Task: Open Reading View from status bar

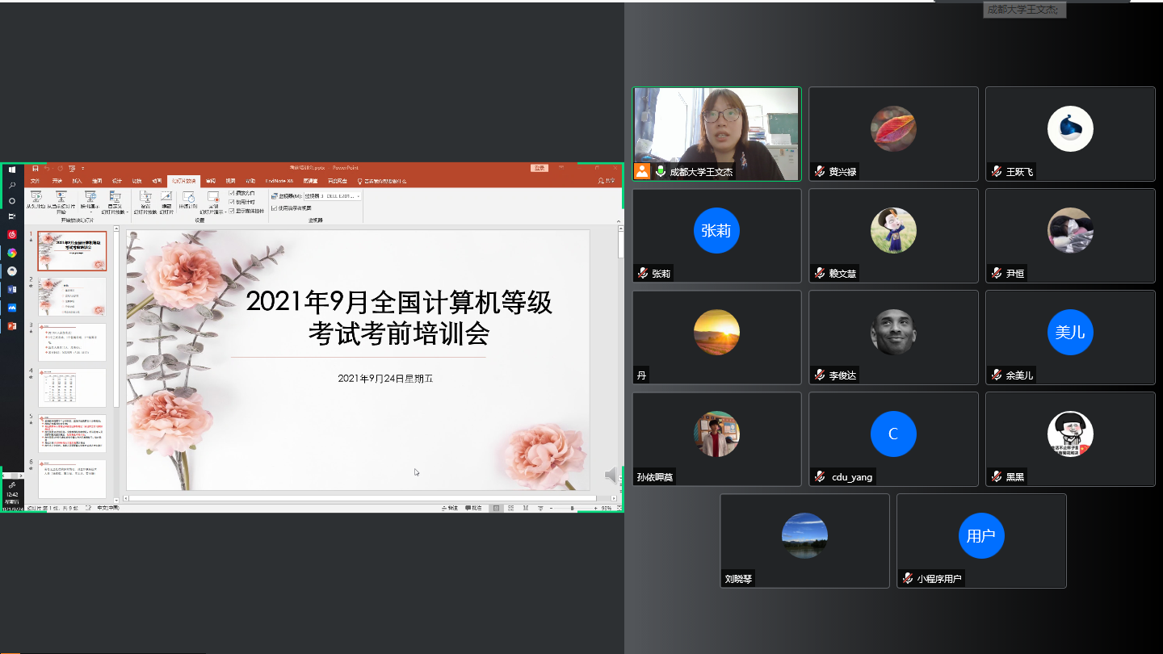Action: point(524,508)
